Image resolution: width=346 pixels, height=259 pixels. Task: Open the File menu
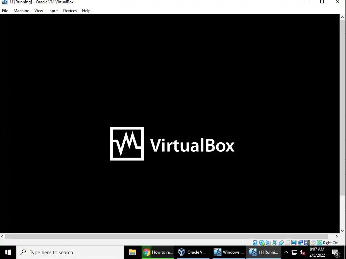coord(5,10)
